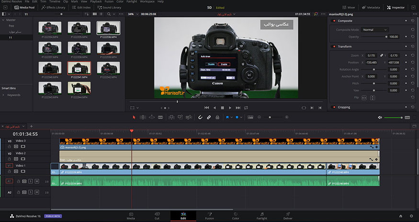This screenshot has width=419, height=222.
Task: Open Composite Mode Normal dropdown
Action: click(374, 30)
